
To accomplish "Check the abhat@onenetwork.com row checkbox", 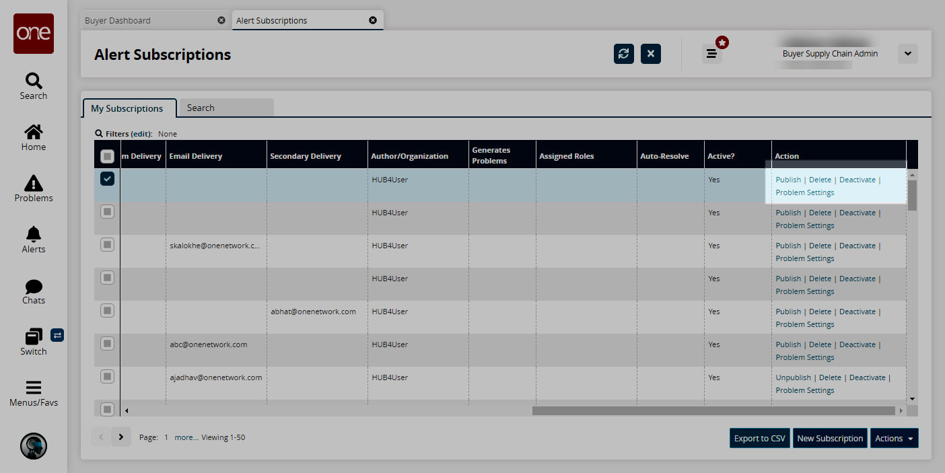I will click(107, 311).
